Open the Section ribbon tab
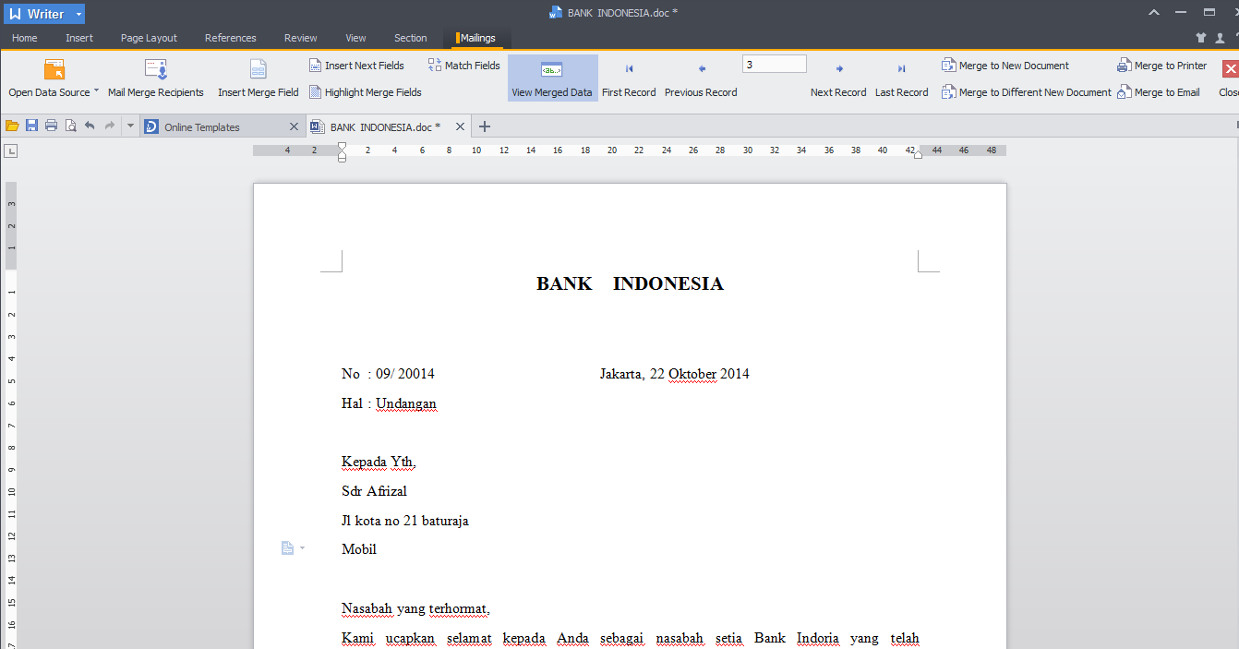This screenshot has height=649, width=1239. [410, 38]
